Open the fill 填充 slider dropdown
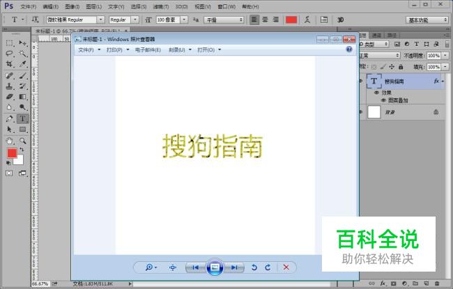This screenshot has width=453, height=289. 445,67
